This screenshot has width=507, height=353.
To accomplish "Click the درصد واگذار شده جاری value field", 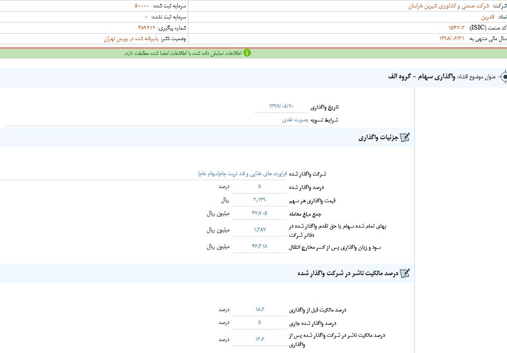I will click(x=260, y=323).
